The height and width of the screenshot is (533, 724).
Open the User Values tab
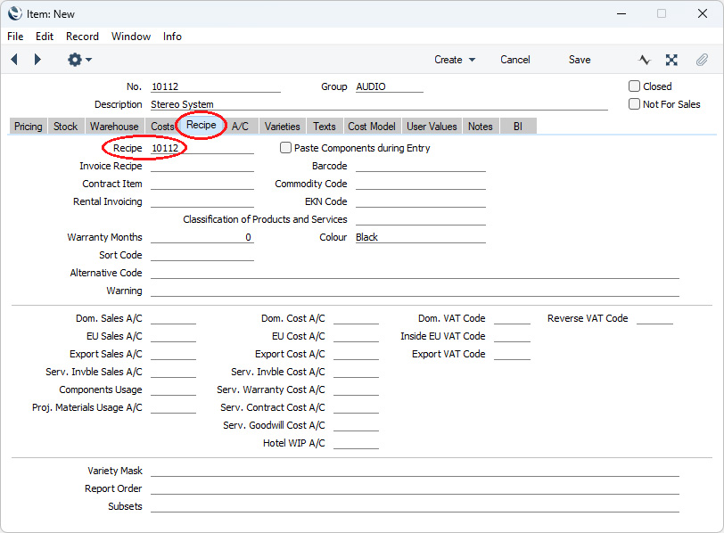pyautogui.click(x=432, y=127)
